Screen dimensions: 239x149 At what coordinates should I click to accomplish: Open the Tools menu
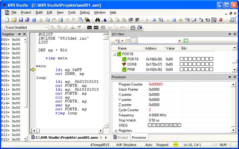[x=72, y=12]
